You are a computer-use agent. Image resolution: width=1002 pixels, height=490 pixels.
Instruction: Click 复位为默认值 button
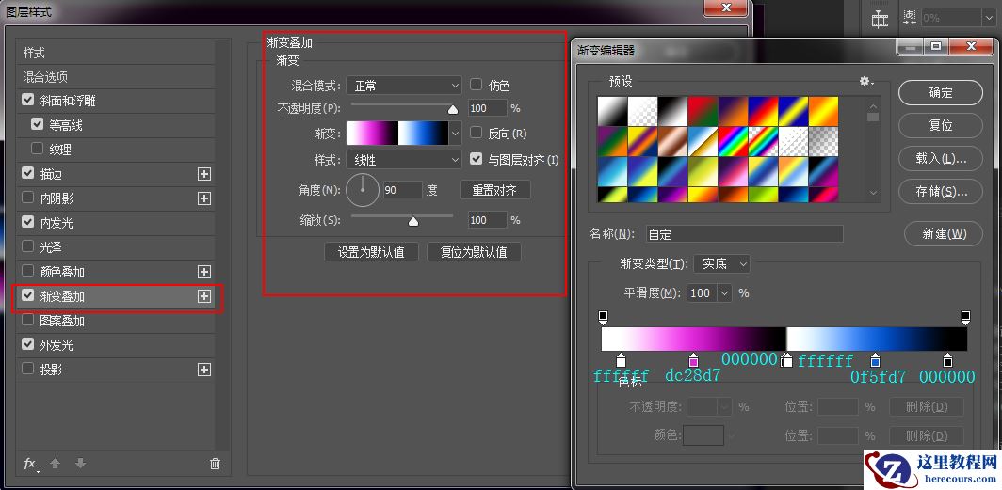point(474,251)
